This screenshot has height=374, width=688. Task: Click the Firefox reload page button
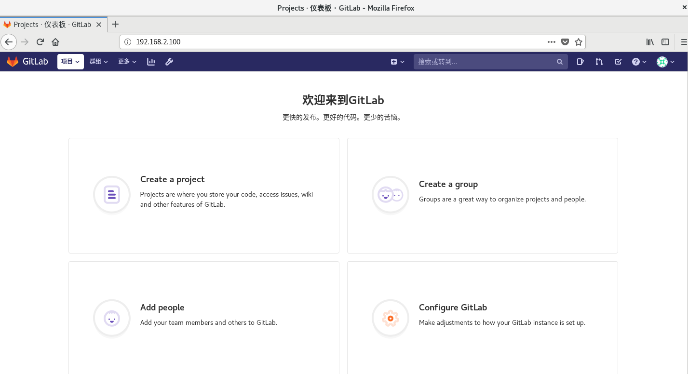[40, 42]
